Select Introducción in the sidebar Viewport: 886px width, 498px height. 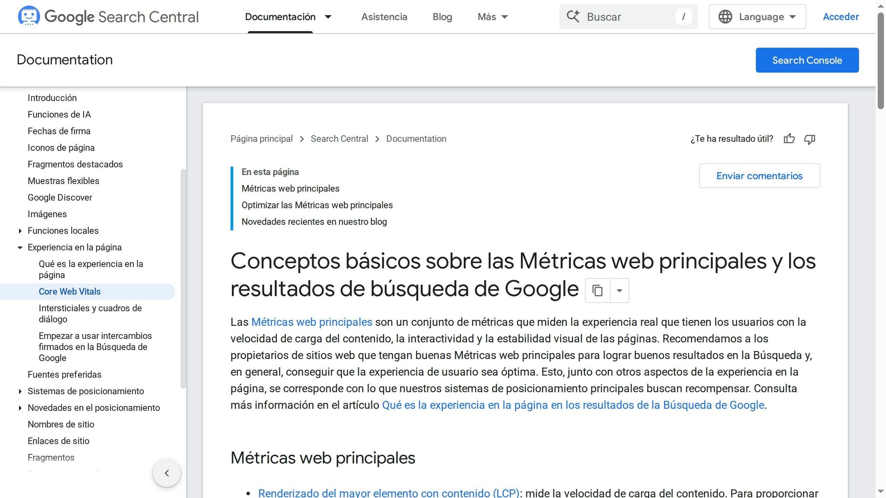52,98
